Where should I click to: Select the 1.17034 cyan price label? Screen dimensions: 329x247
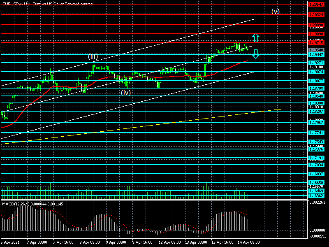pyautogui.click(x=316, y=165)
